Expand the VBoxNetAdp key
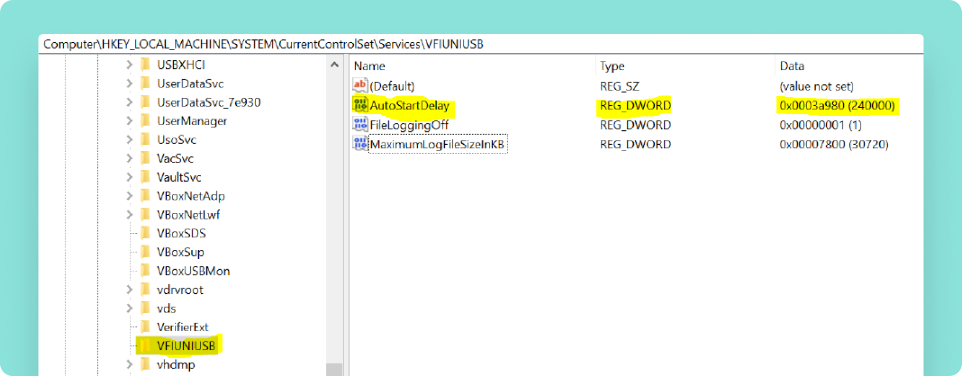The image size is (962, 376). [129, 195]
